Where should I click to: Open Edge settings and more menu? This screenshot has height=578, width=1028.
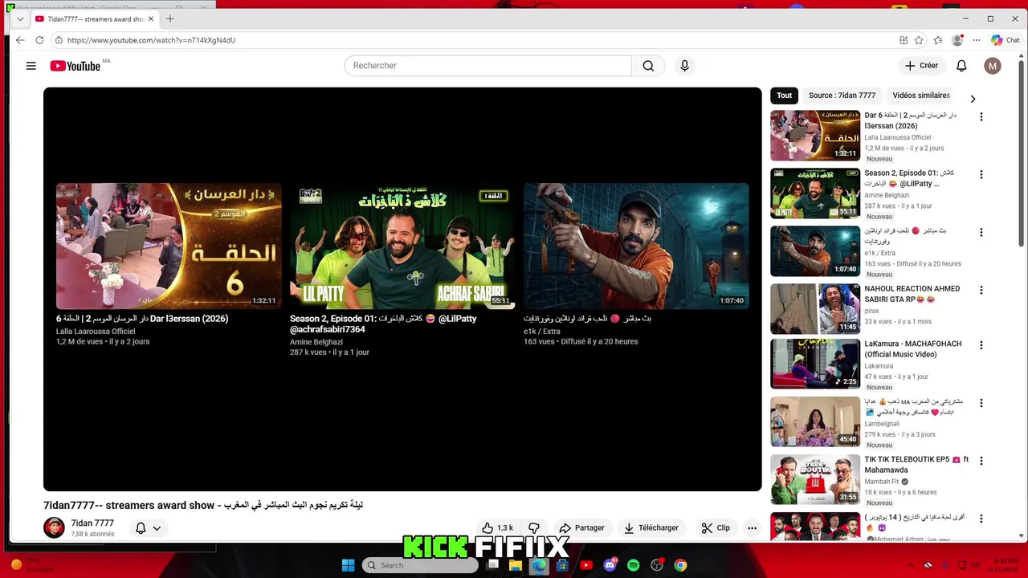977,40
